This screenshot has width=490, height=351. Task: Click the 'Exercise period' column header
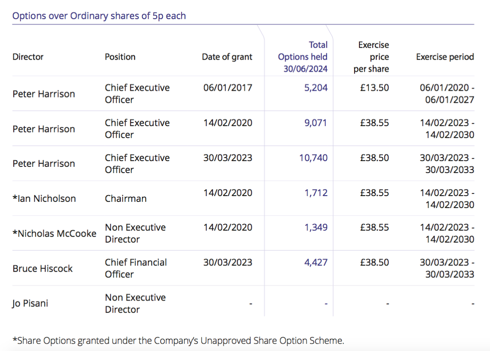[x=445, y=57]
